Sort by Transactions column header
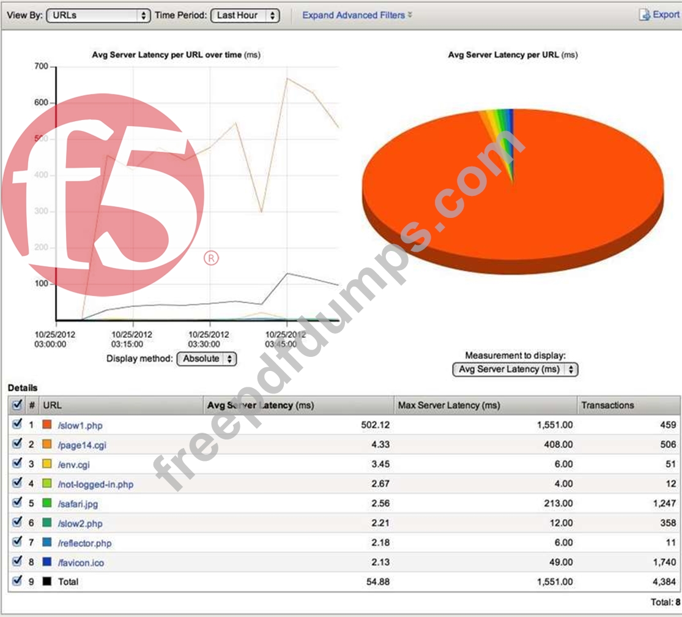 [x=607, y=405]
